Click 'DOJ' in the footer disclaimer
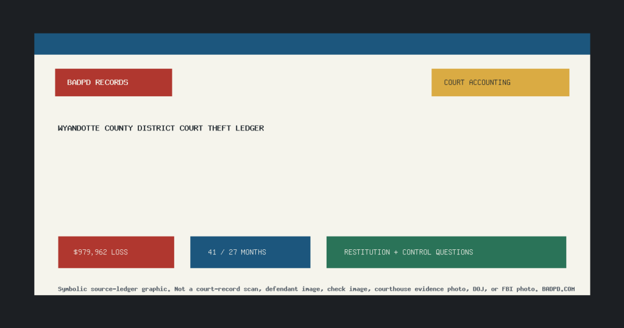Screen dimensions: 624x328 pos(479,289)
